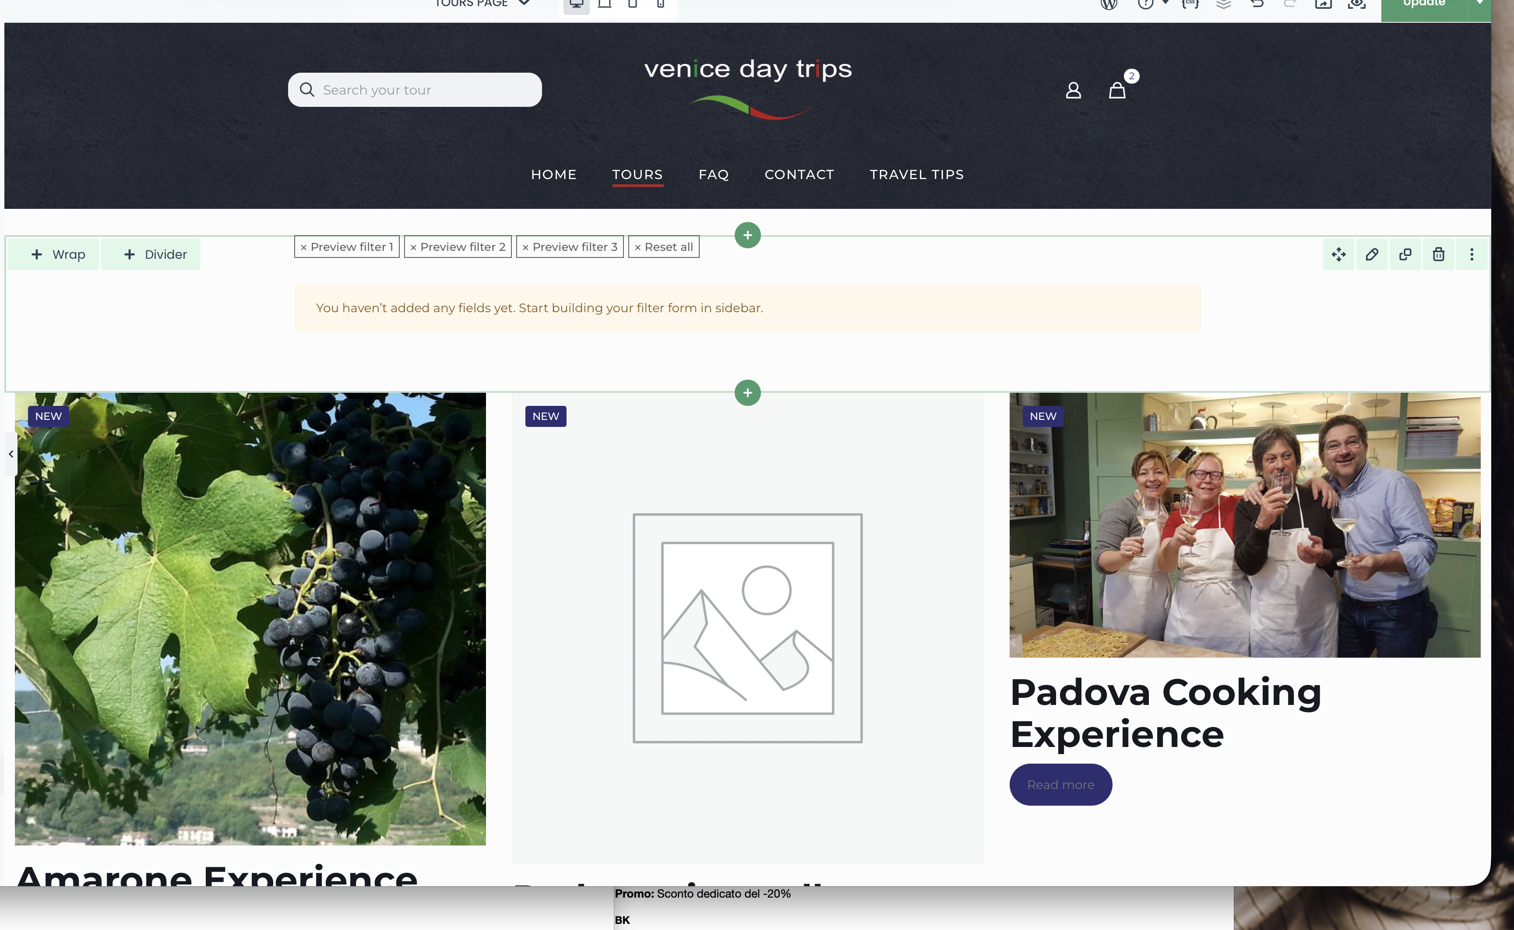
Task: Open the TOURS menu item
Action: pyautogui.click(x=637, y=175)
